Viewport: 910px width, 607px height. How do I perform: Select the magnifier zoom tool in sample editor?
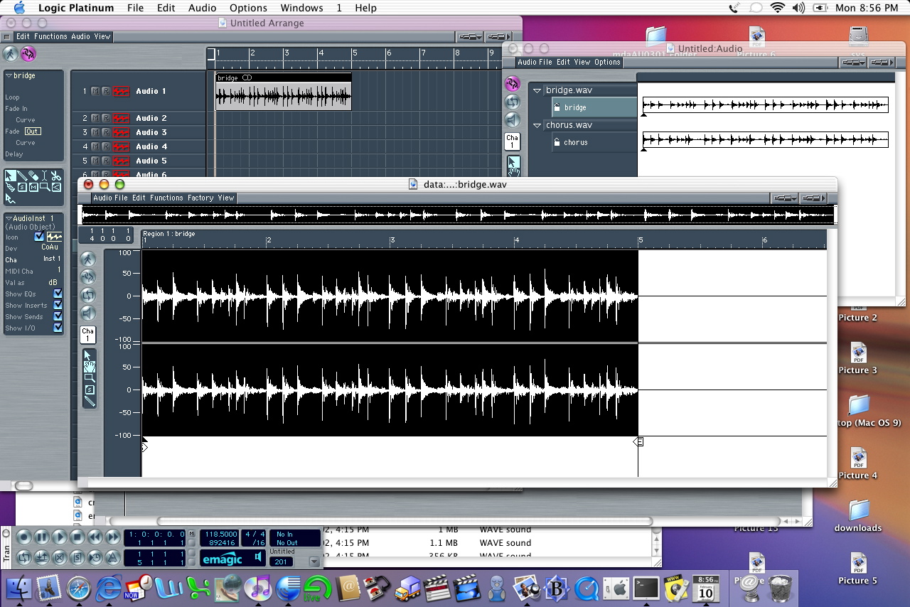pos(90,378)
